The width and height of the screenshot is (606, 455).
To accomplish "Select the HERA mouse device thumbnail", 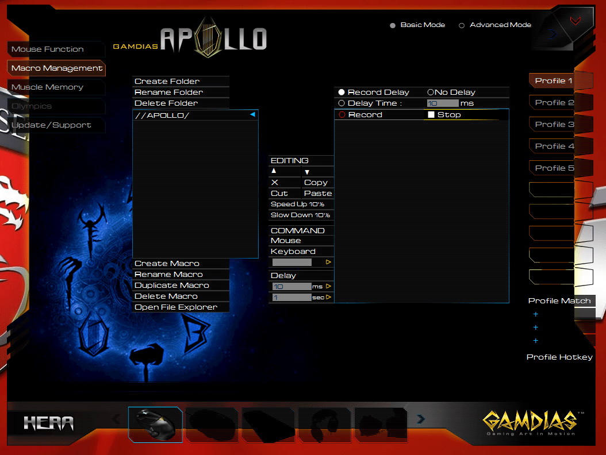I will [x=155, y=425].
